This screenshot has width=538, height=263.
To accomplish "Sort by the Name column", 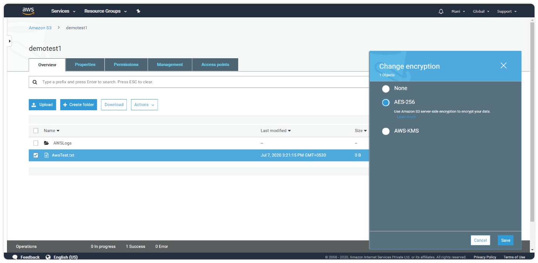I will (52, 131).
